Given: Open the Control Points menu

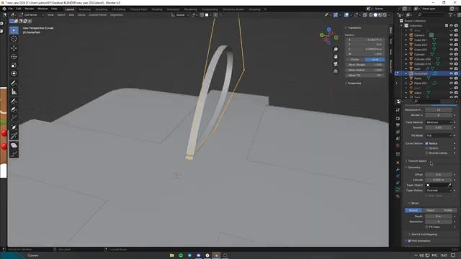Looking at the screenshot, I should (98, 14).
